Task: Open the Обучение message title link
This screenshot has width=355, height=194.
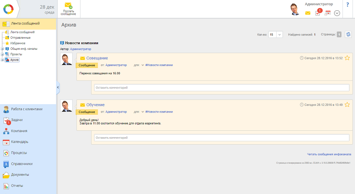Action: click(x=95, y=105)
